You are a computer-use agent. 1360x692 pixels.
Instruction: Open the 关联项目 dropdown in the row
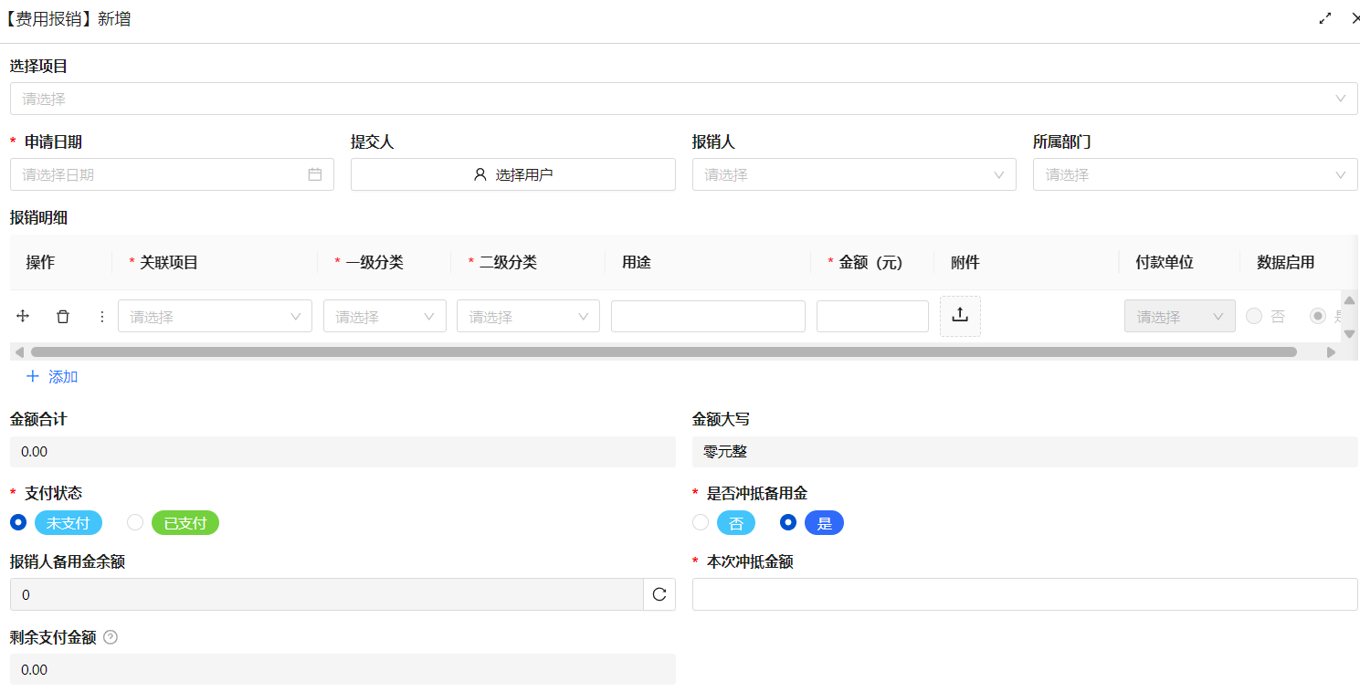[x=215, y=316]
